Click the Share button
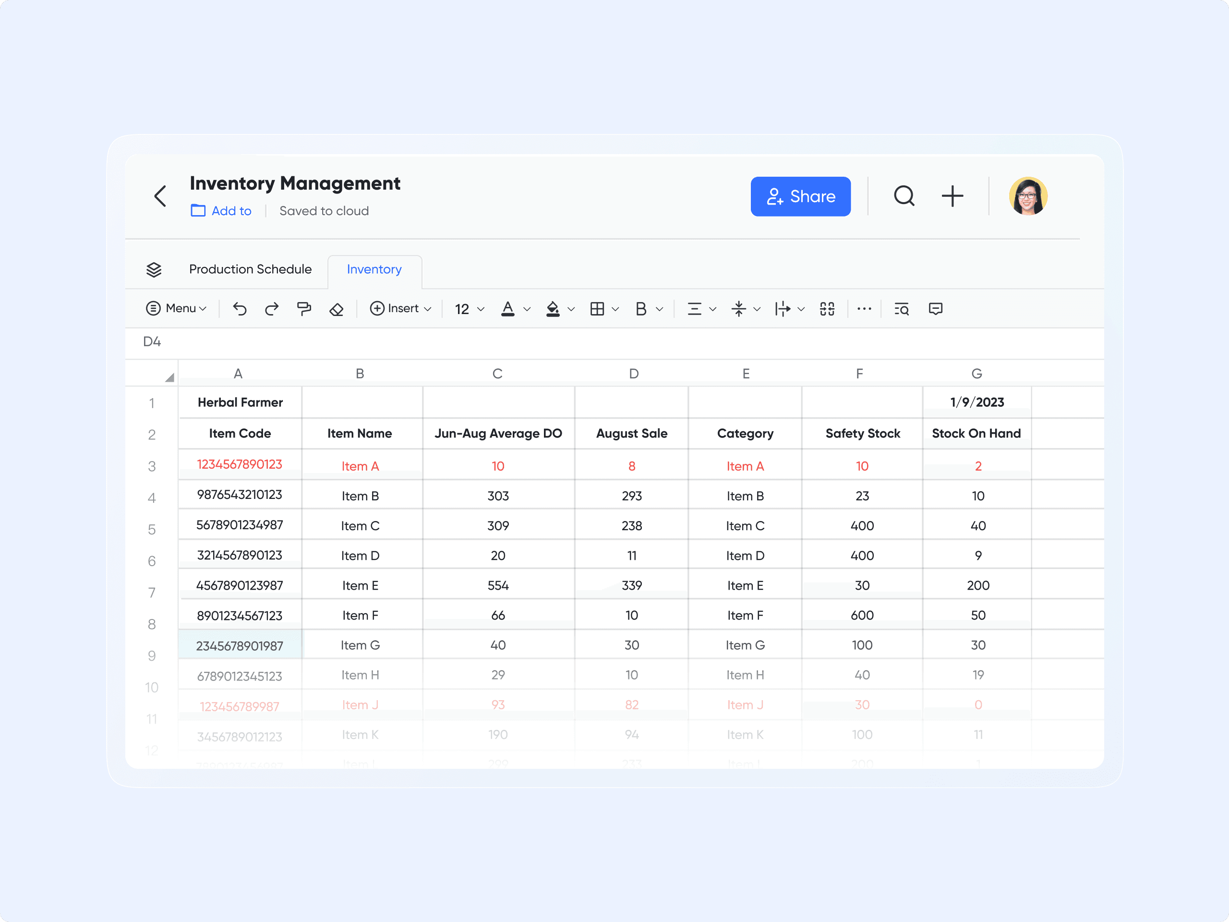1229x922 pixels. 801,195
